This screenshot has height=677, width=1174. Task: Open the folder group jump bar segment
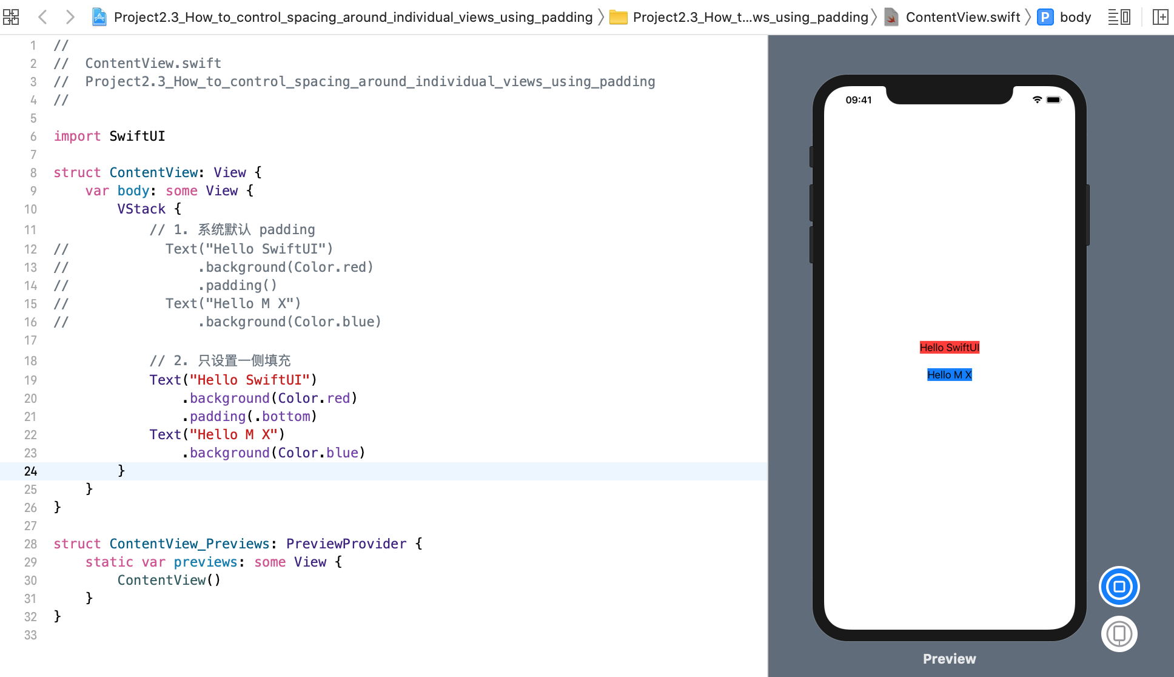(x=751, y=17)
